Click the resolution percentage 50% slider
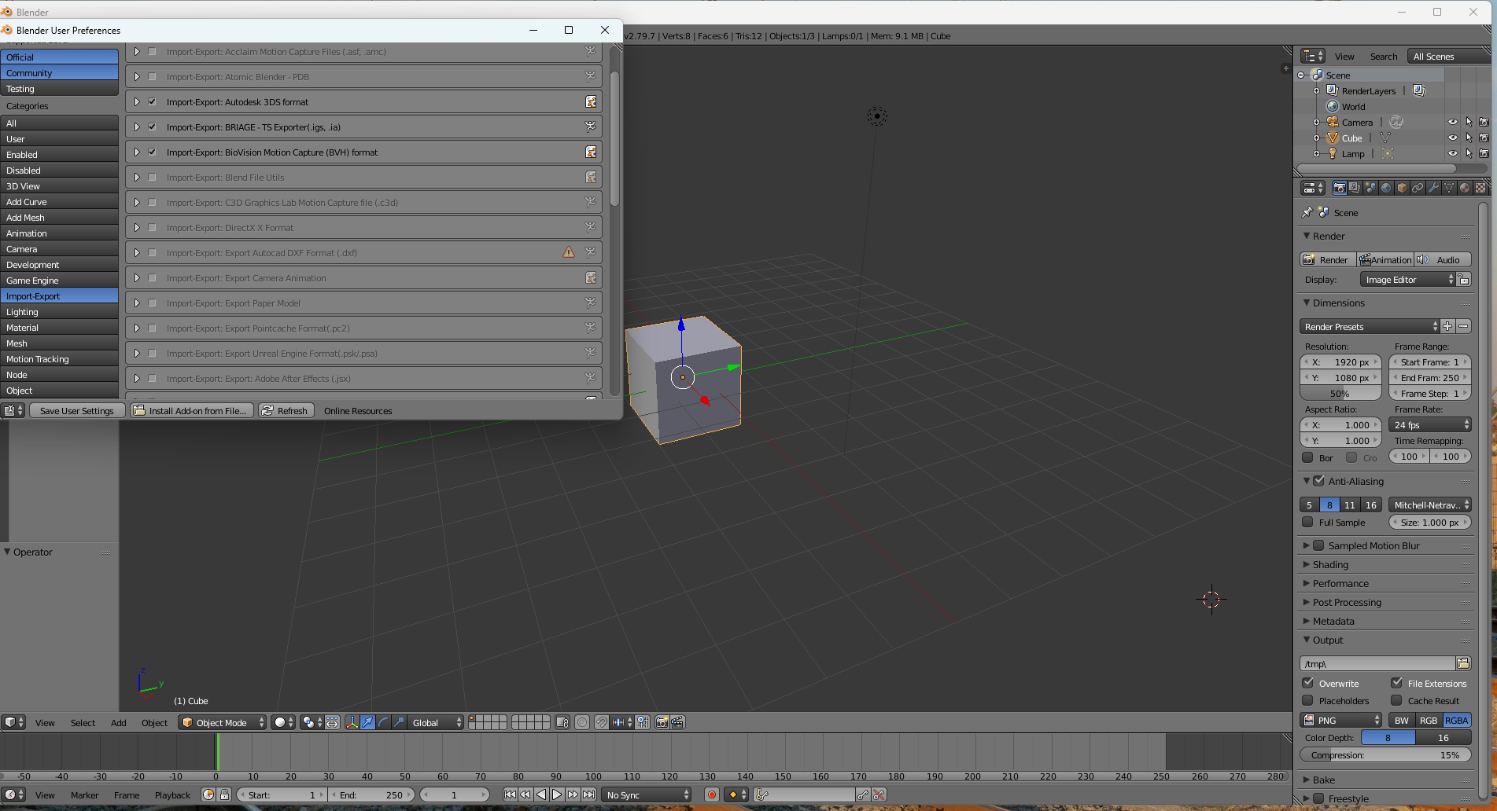This screenshot has height=811, width=1497. click(1340, 393)
